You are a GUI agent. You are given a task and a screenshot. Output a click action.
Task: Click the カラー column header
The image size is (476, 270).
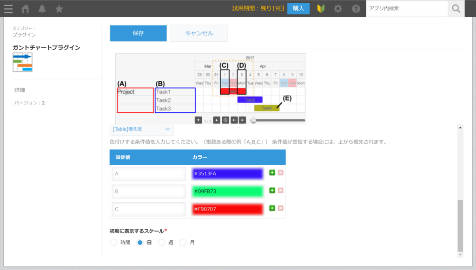point(200,157)
